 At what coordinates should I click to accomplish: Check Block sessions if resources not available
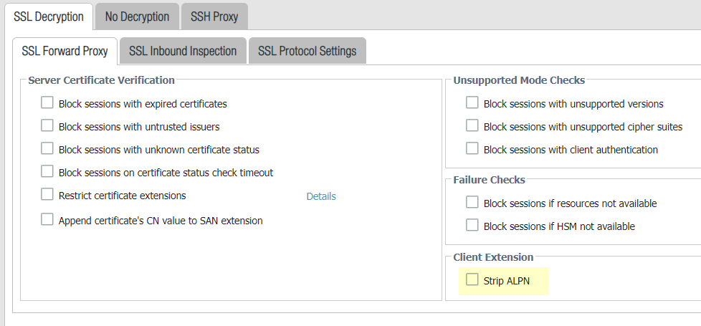click(472, 203)
